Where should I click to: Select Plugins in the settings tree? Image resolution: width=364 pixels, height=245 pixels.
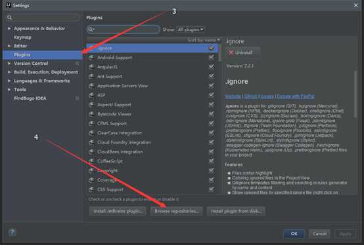pyautogui.click(x=43, y=55)
